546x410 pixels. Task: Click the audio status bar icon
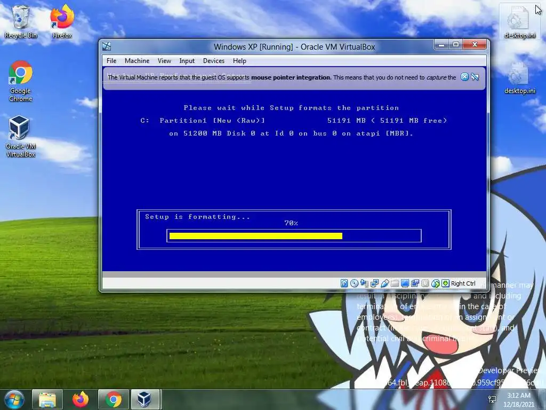click(364, 283)
